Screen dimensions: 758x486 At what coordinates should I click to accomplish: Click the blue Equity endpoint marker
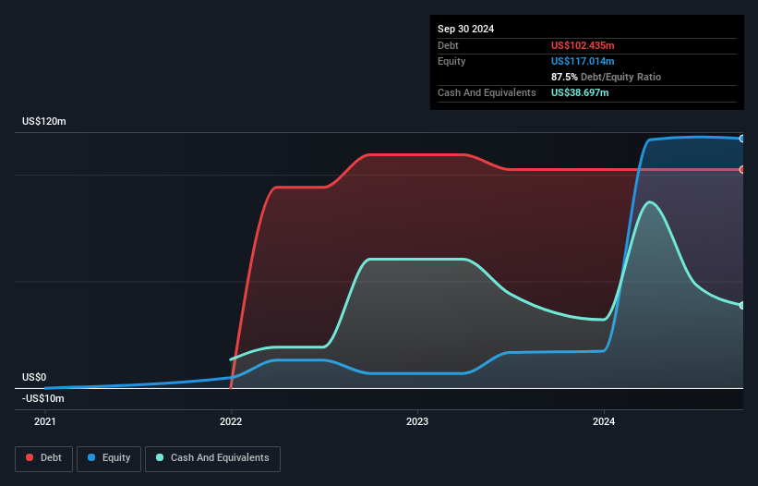[742, 139]
